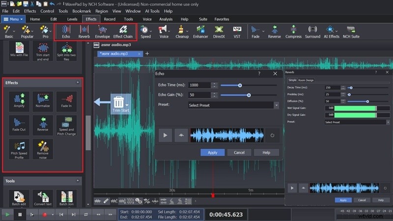This screenshot has width=393, height=221.
Task: Choose Fade Out in Effects panel
Action: click(x=19, y=125)
